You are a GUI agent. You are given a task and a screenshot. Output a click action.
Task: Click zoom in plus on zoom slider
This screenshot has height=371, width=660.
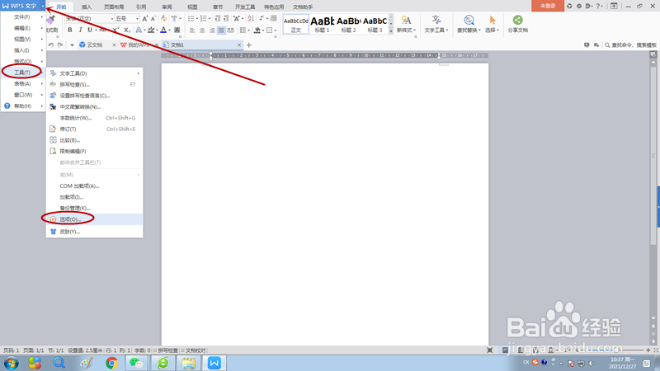pos(648,350)
